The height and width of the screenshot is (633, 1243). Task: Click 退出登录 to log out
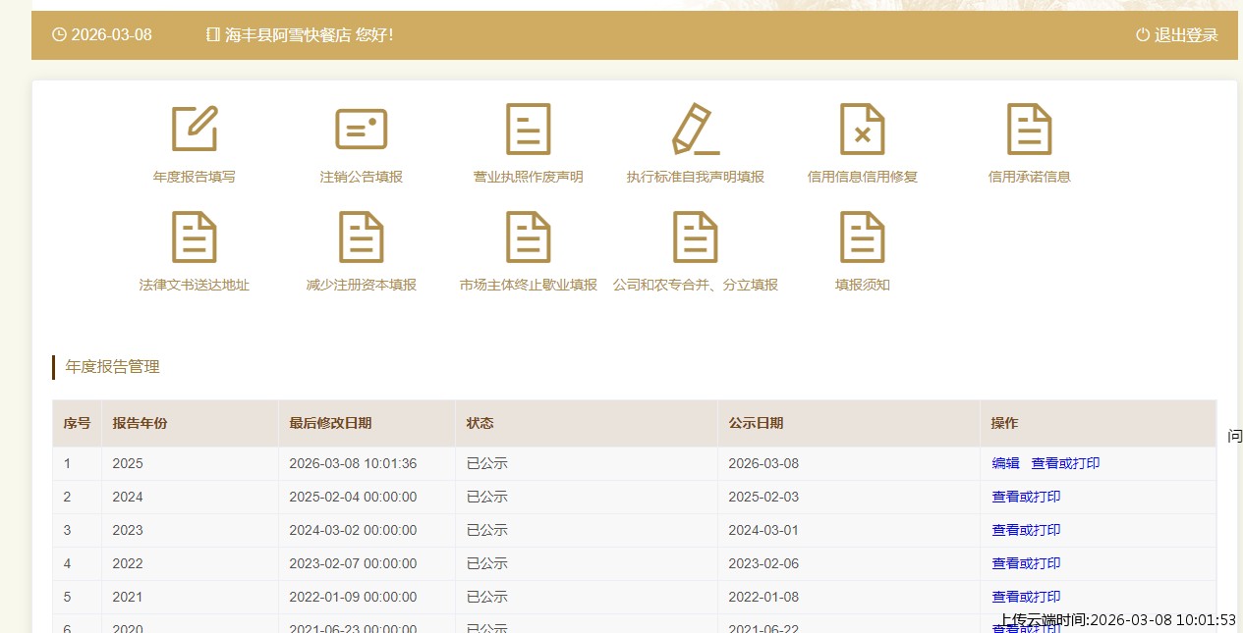point(1177,35)
